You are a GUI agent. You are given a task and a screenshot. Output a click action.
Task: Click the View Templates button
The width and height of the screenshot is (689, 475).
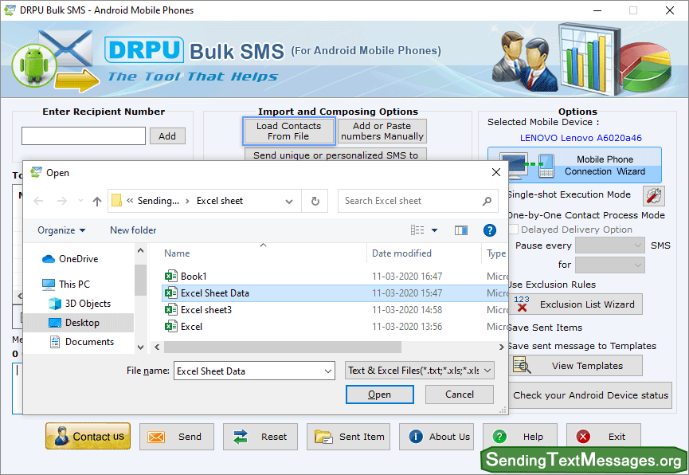coord(575,366)
